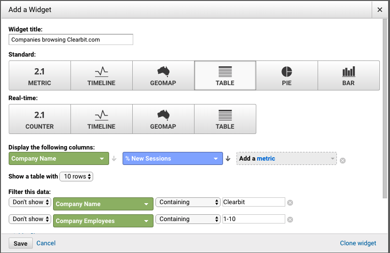Open the % New Sessions metric dropdown
The image size is (390, 253).
(173, 159)
